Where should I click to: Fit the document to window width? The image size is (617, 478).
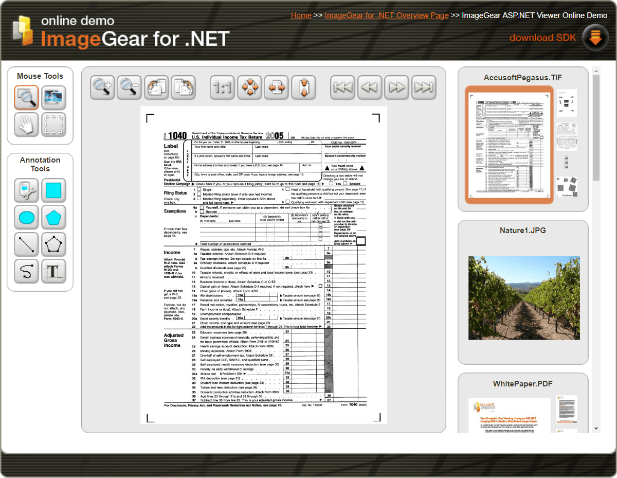[277, 87]
